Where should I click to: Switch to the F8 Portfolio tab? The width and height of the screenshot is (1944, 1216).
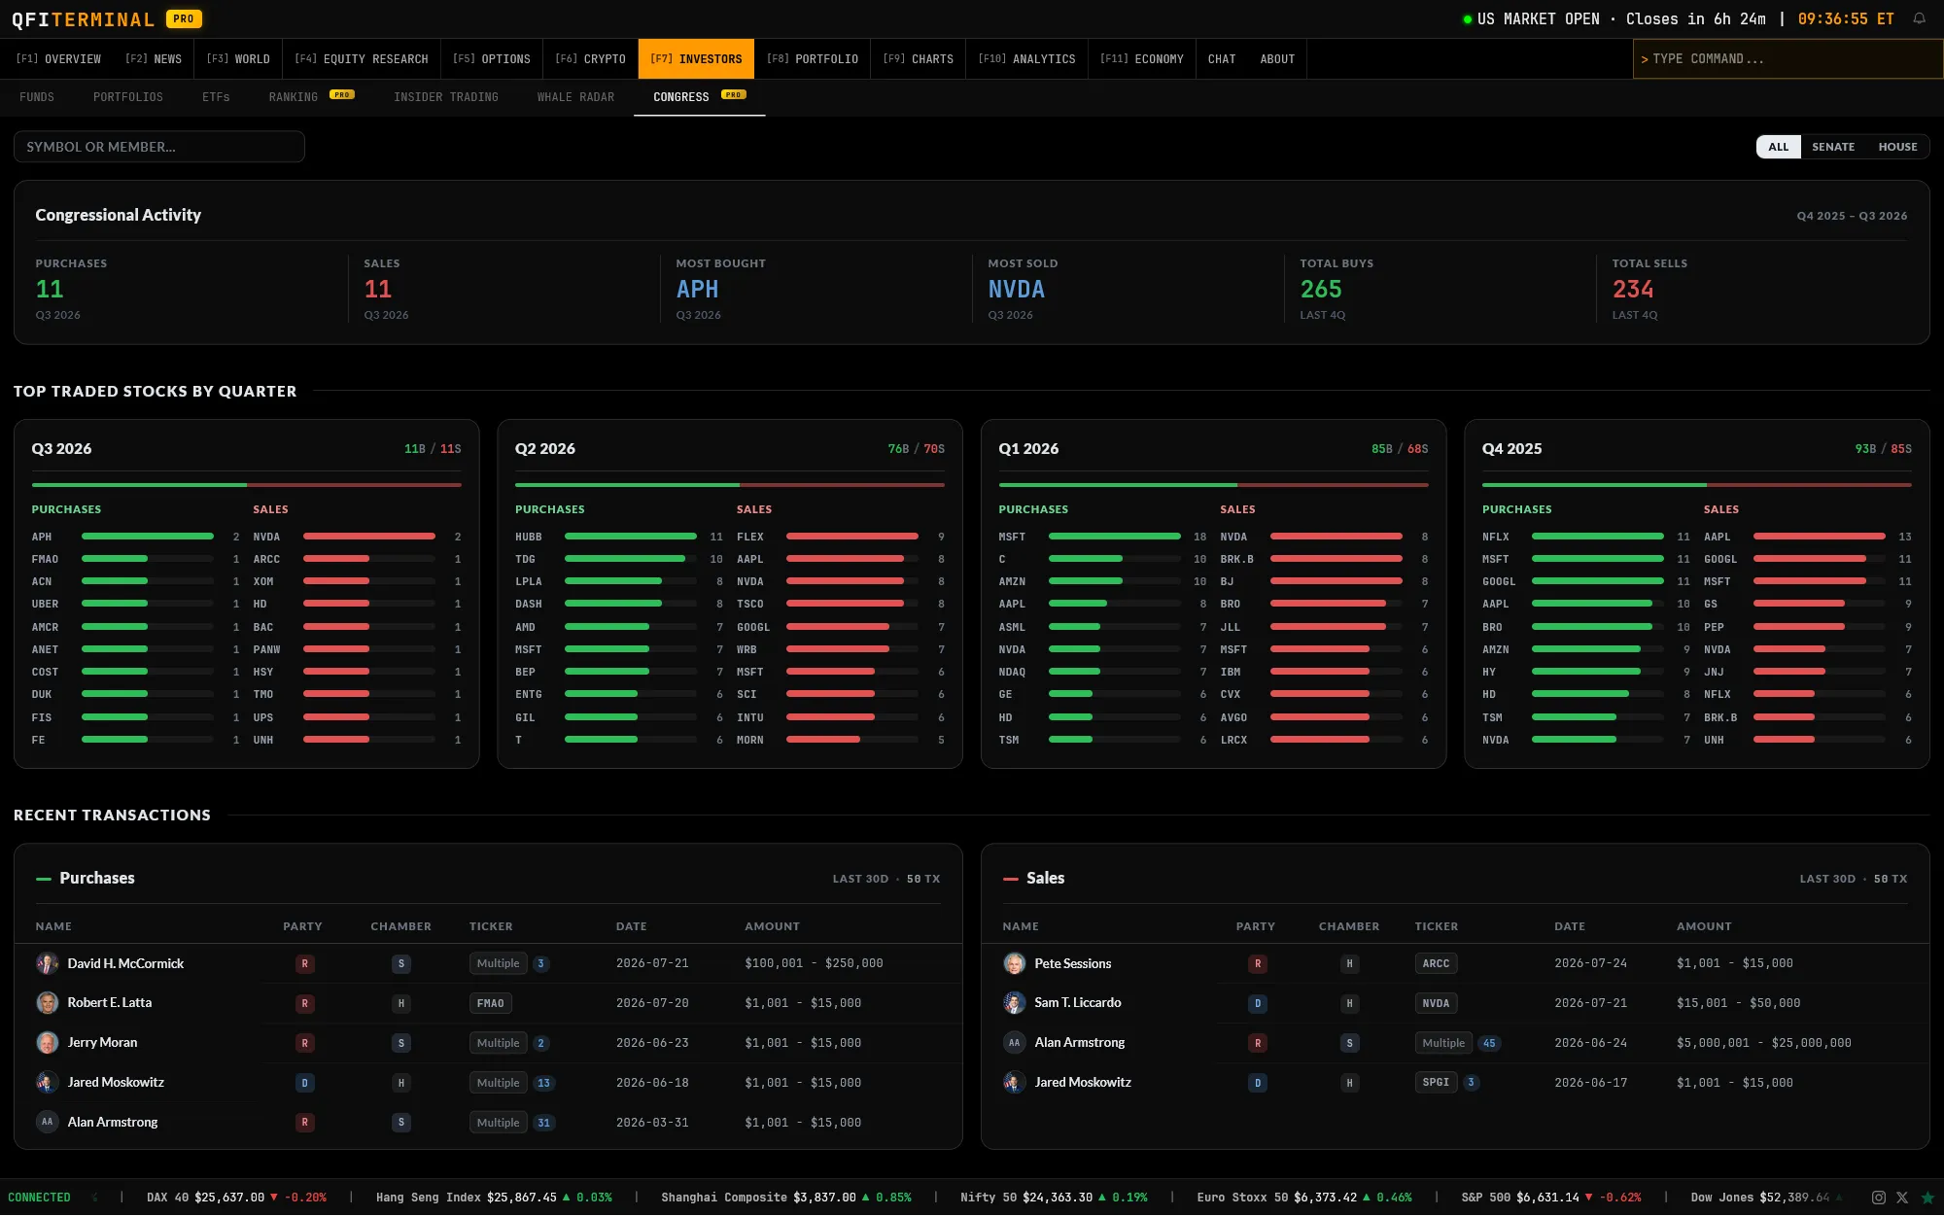point(813,59)
